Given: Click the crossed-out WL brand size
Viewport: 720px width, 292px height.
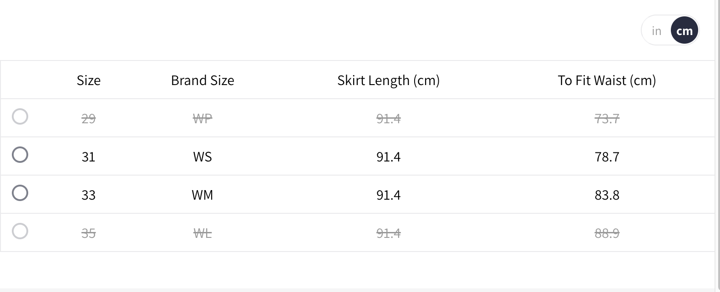Looking at the screenshot, I should [x=203, y=233].
